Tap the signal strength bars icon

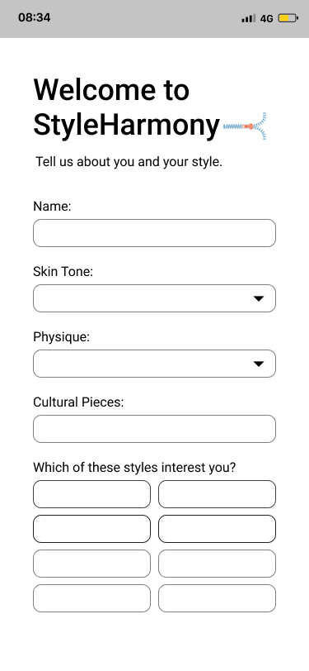tap(248, 18)
